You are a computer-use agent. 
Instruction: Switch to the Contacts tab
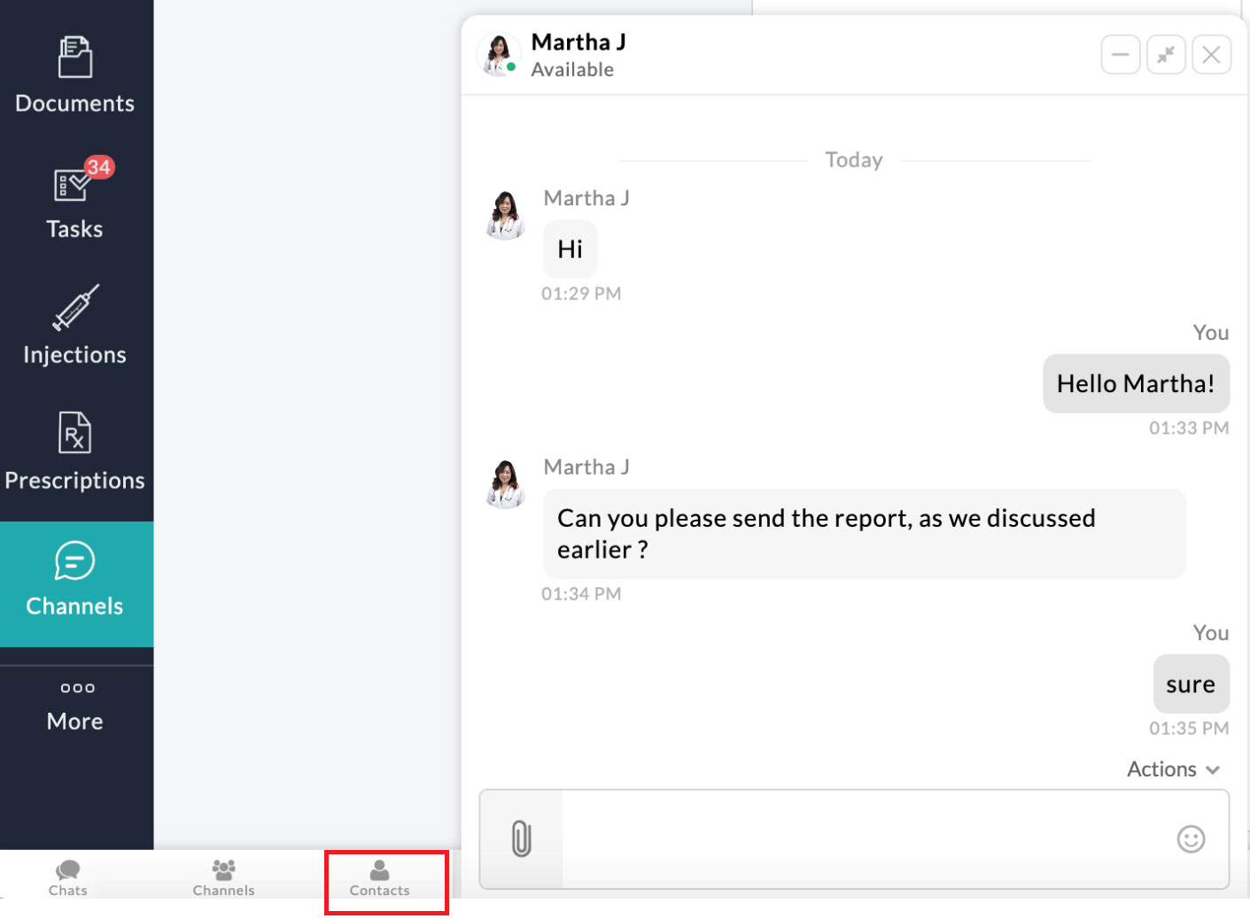click(380, 877)
